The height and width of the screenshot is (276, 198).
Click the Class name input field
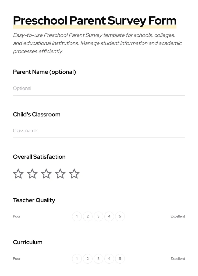pos(99,131)
